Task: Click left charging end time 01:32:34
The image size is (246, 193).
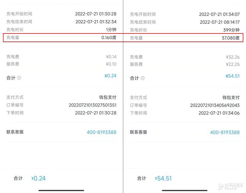Action: click(x=96, y=22)
